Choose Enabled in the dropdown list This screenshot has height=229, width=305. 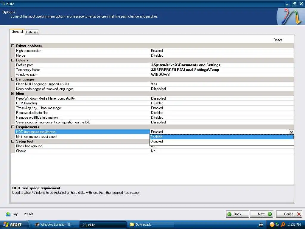click(x=222, y=137)
